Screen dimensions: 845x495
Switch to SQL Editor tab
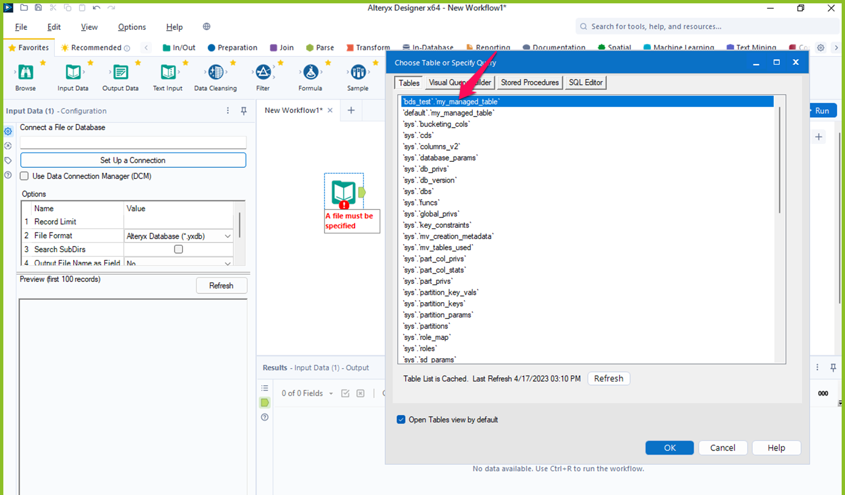[x=586, y=82]
